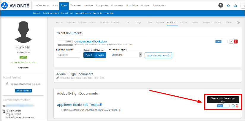Open the Document Type dropdown
245x121 pixels.
(125, 55)
